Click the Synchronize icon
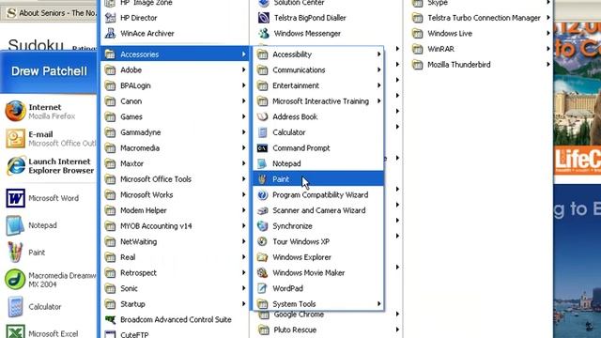The width and height of the screenshot is (601, 338). [x=263, y=226]
